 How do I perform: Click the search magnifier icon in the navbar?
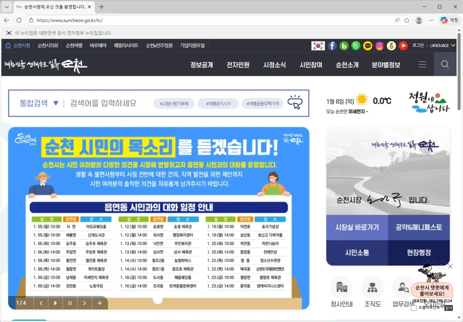(445, 64)
